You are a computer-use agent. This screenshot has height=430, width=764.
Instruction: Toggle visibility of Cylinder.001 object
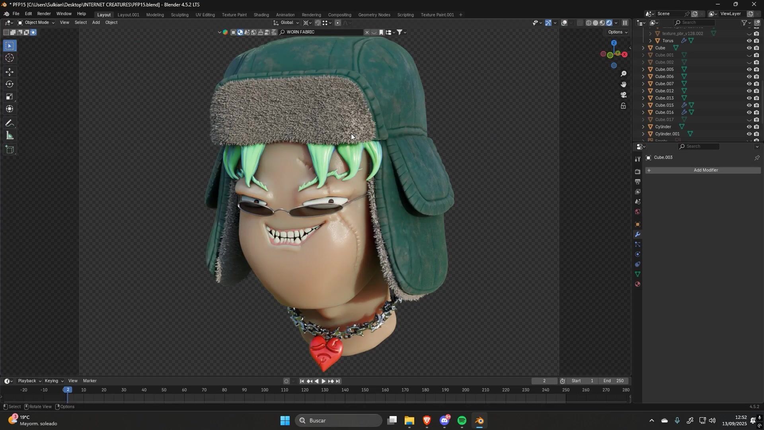749,134
